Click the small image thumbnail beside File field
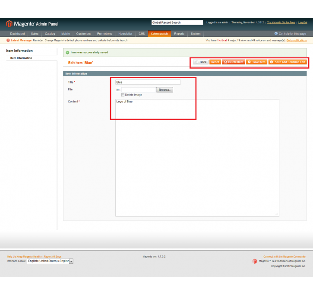The width and height of the screenshot is (313, 294). (118, 90)
